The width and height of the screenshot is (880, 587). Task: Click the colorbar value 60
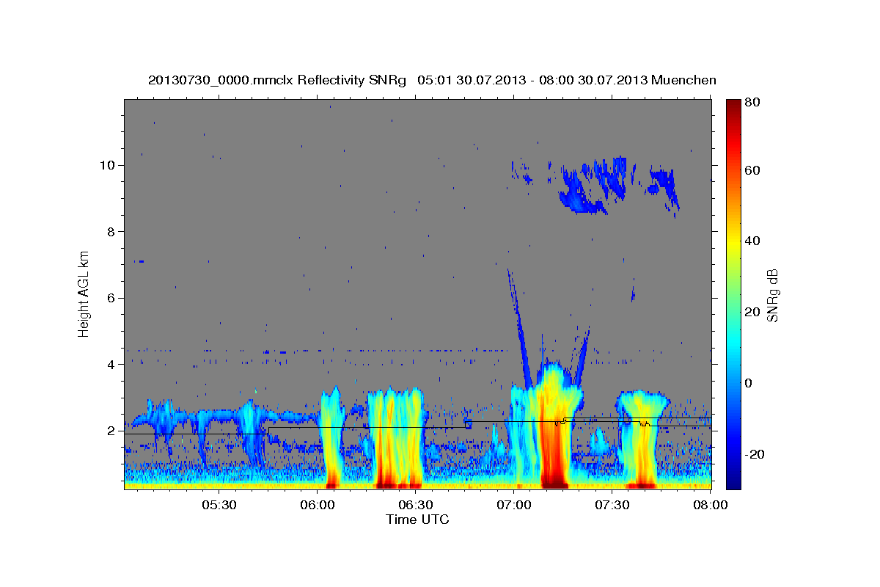click(752, 170)
